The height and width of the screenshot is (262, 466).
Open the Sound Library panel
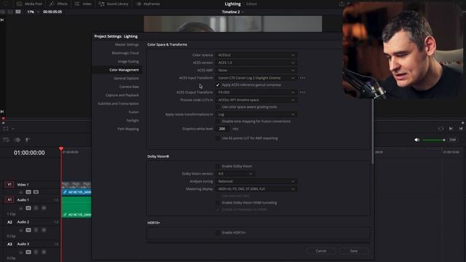click(114, 4)
